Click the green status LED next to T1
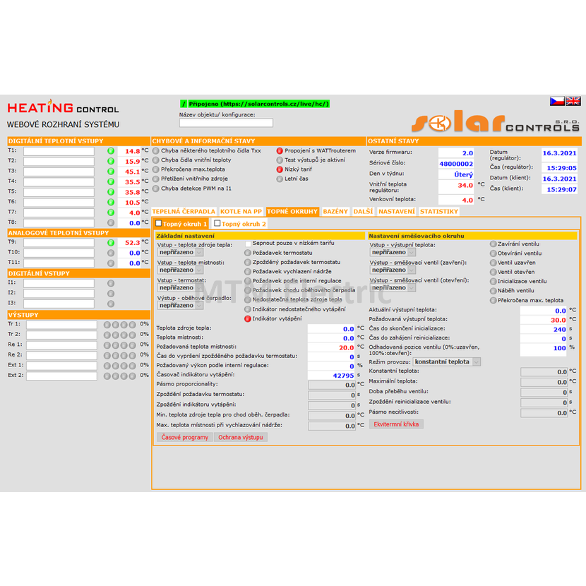Viewport: 586px width, 586px height. (111, 150)
